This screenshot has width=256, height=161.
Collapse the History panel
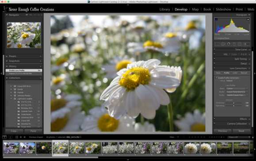tap(7, 66)
